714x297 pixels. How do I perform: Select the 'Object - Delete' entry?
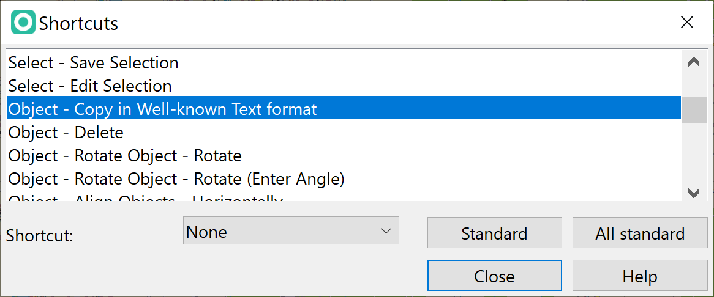point(344,132)
